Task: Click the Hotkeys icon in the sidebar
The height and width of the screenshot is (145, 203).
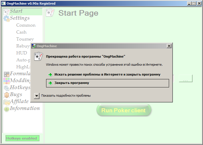Action: point(6,88)
